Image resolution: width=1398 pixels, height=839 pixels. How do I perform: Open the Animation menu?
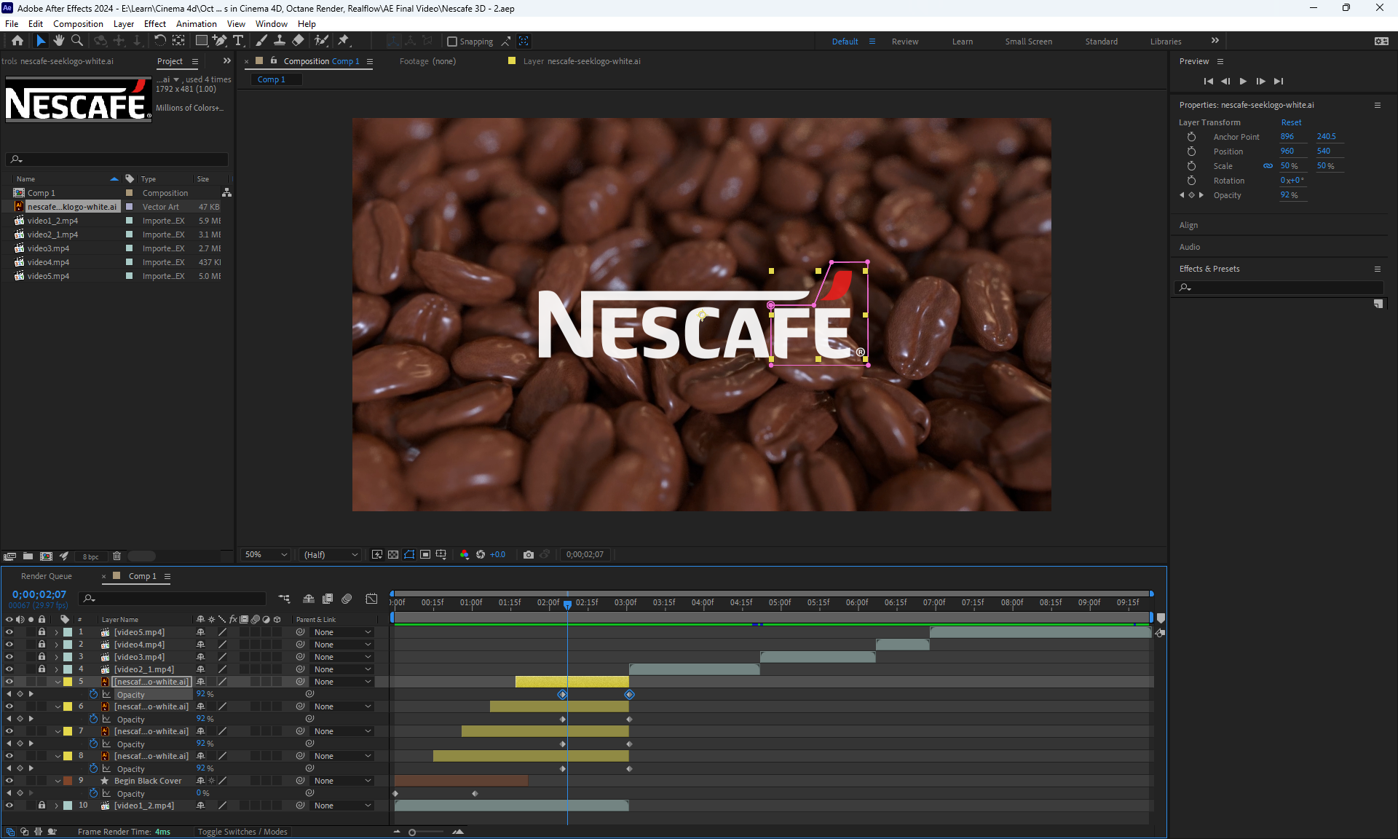pos(196,24)
